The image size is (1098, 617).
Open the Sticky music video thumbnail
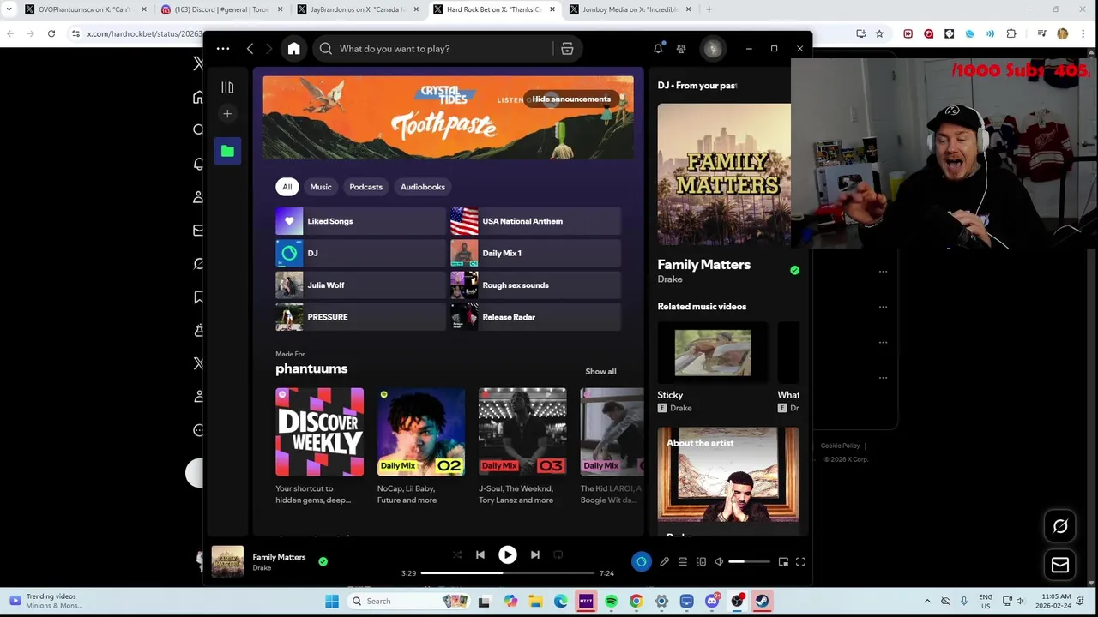(713, 353)
